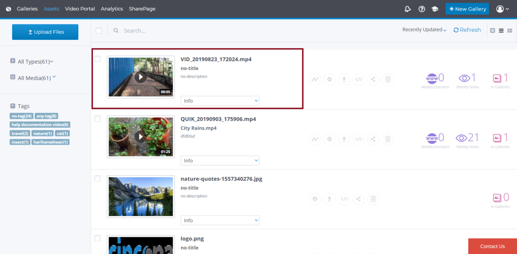Play the QUIK_20190903_175906.mp4 thumbnail

tap(141, 136)
